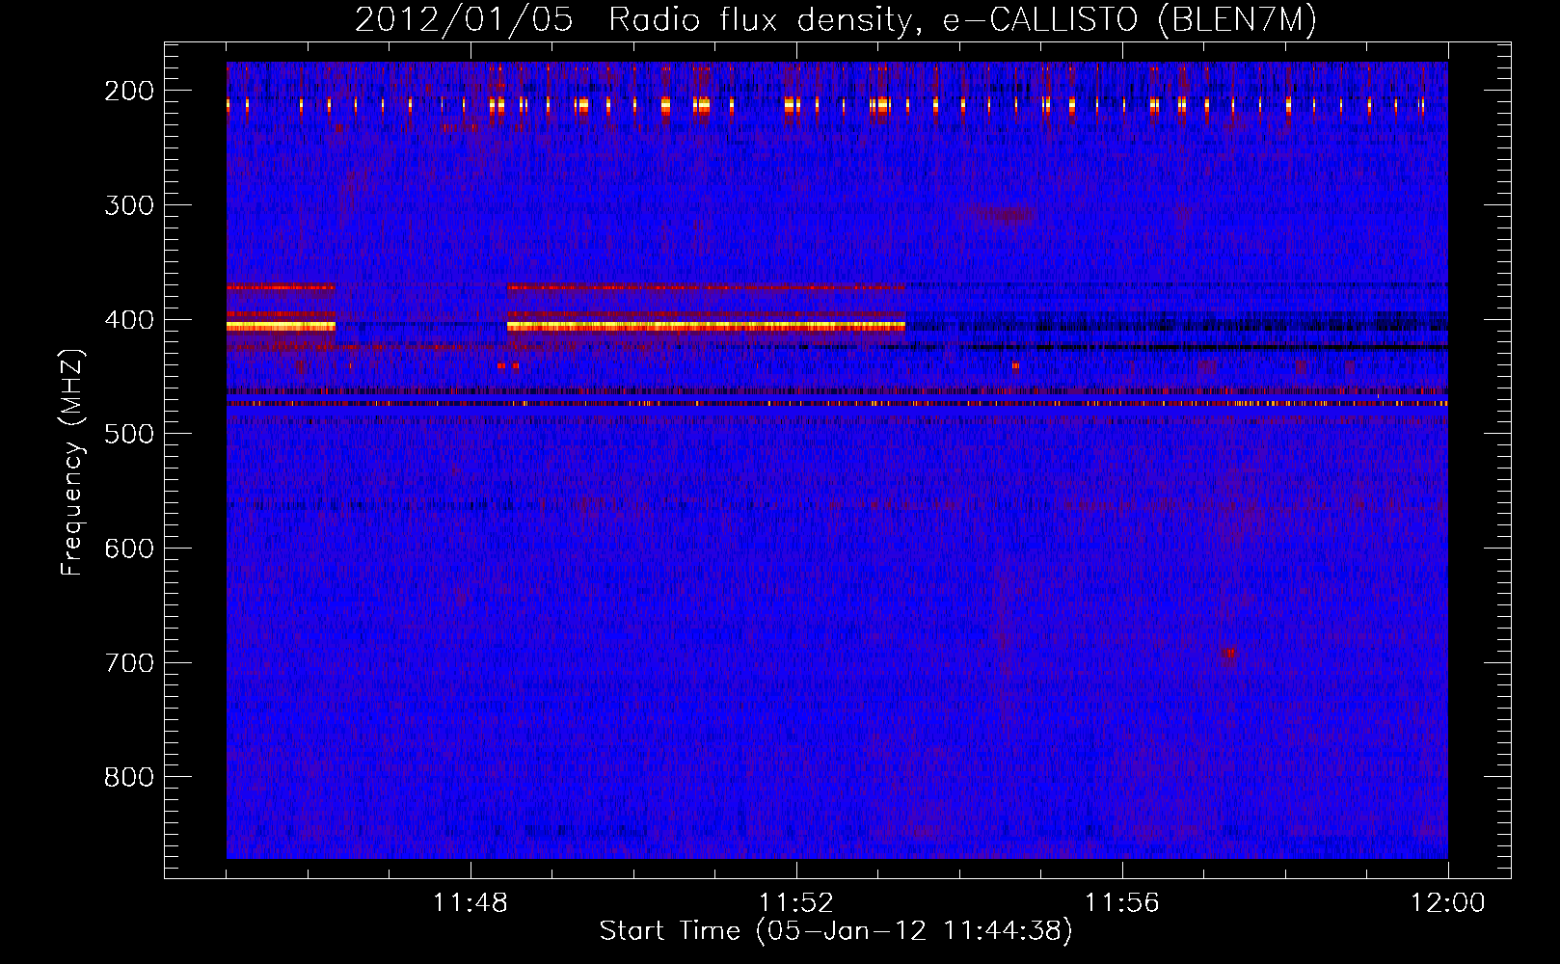
Task: Click the Frequency (MHZ) axis title
Action: click(72, 462)
